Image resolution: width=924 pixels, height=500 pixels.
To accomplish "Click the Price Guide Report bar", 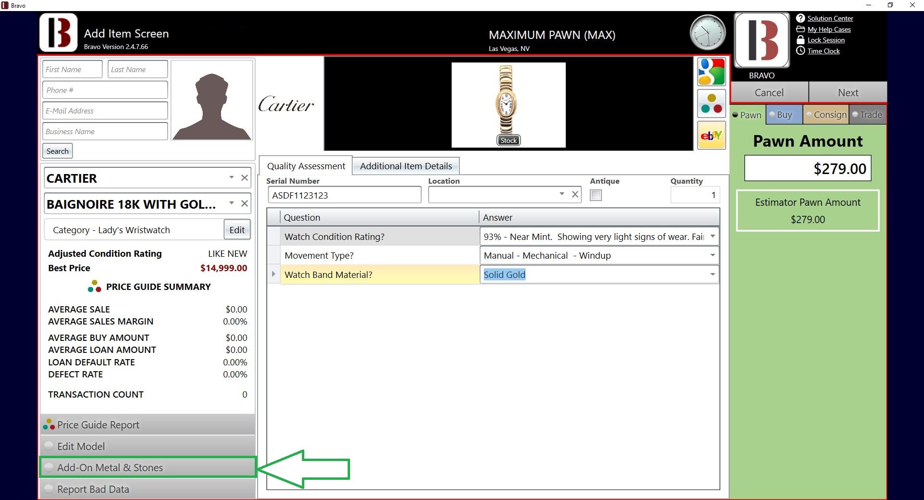I will coord(147,425).
